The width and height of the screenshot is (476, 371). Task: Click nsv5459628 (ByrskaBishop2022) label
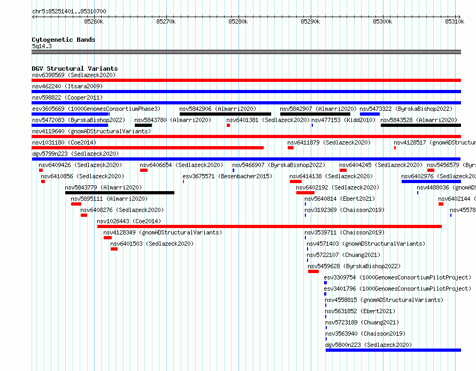[x=354, y=266]
